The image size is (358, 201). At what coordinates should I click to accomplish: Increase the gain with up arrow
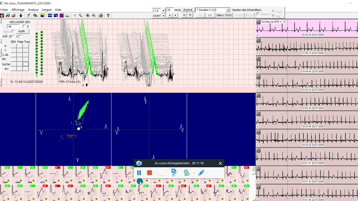(163, 10)
